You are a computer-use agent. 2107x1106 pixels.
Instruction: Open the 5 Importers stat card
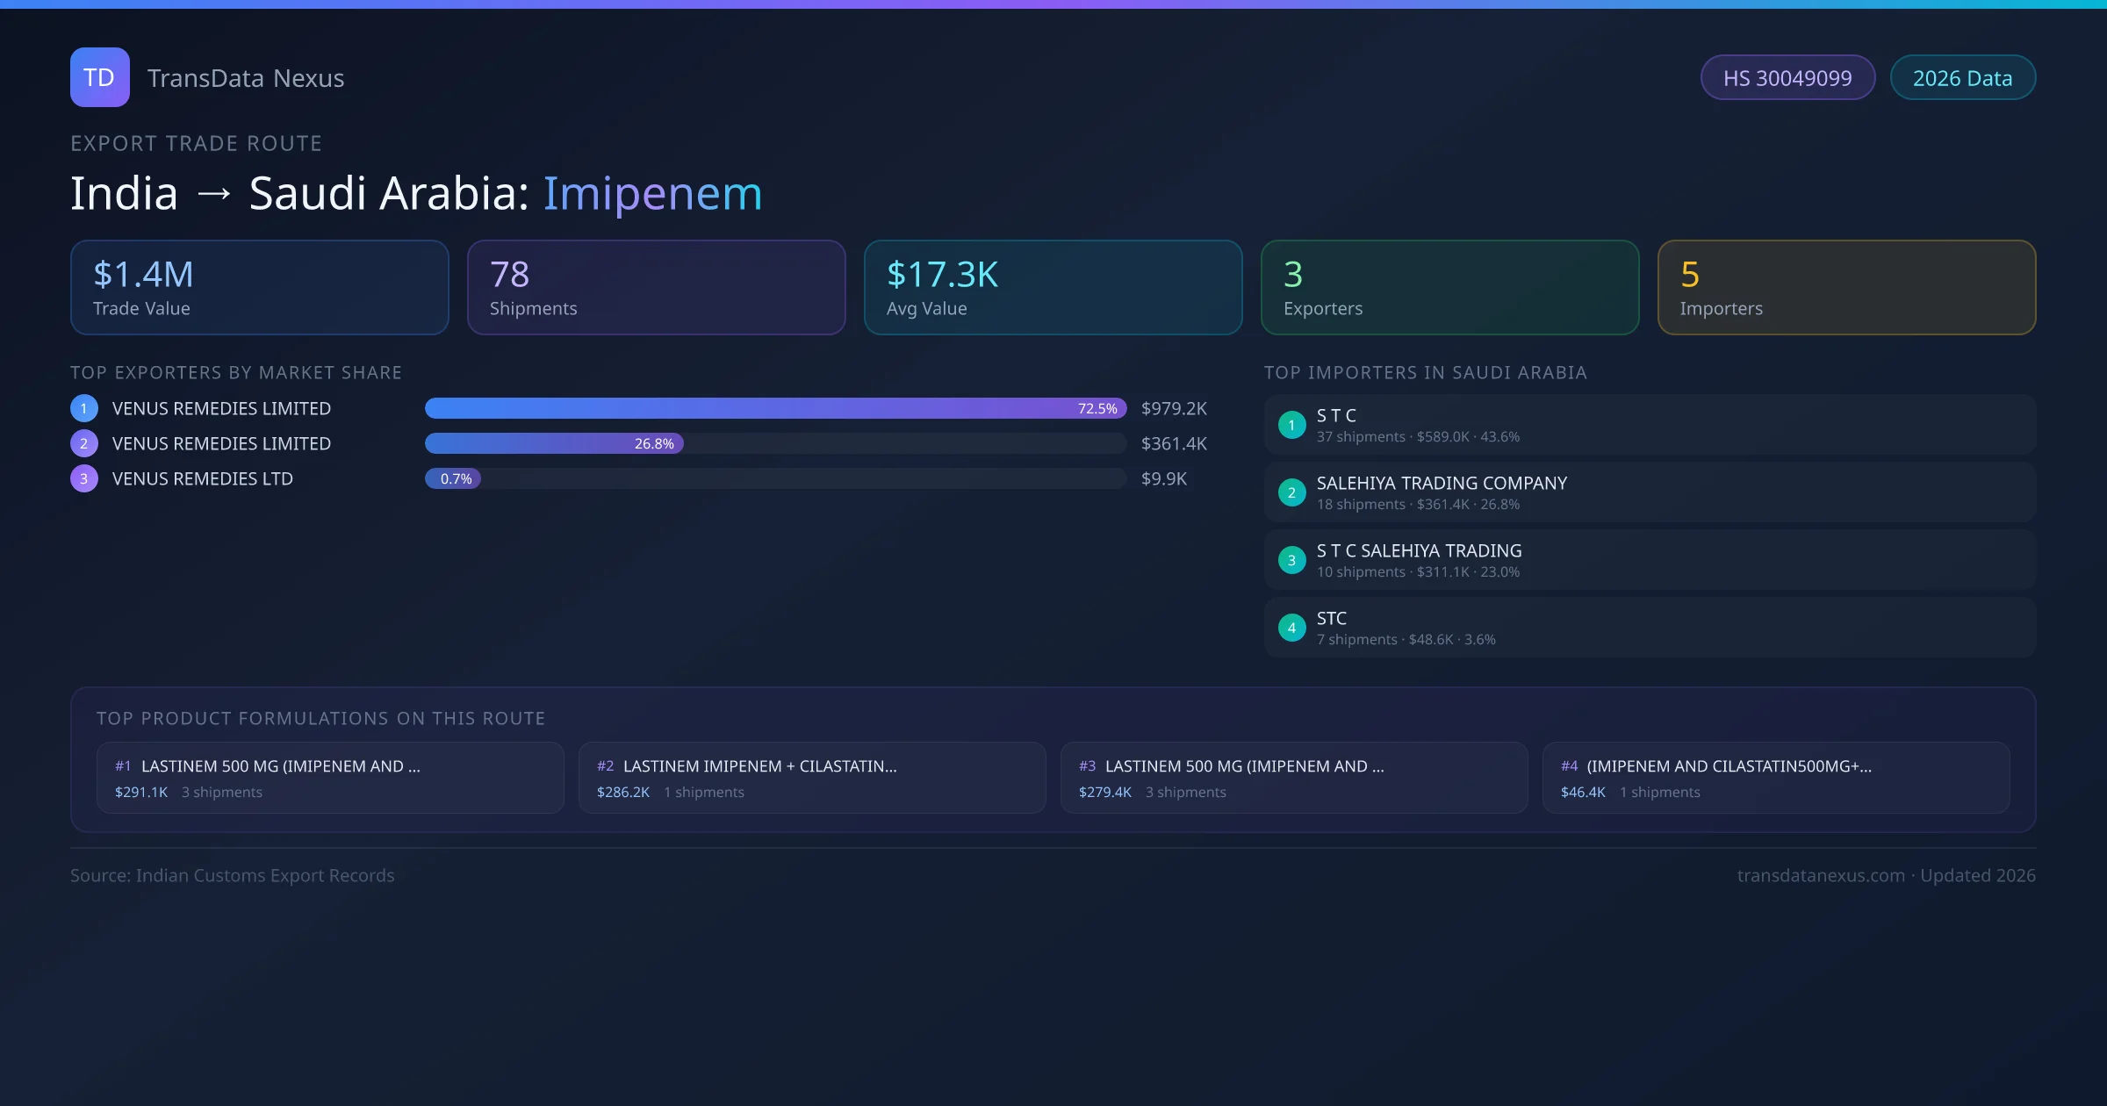(x=1846, y=287)
